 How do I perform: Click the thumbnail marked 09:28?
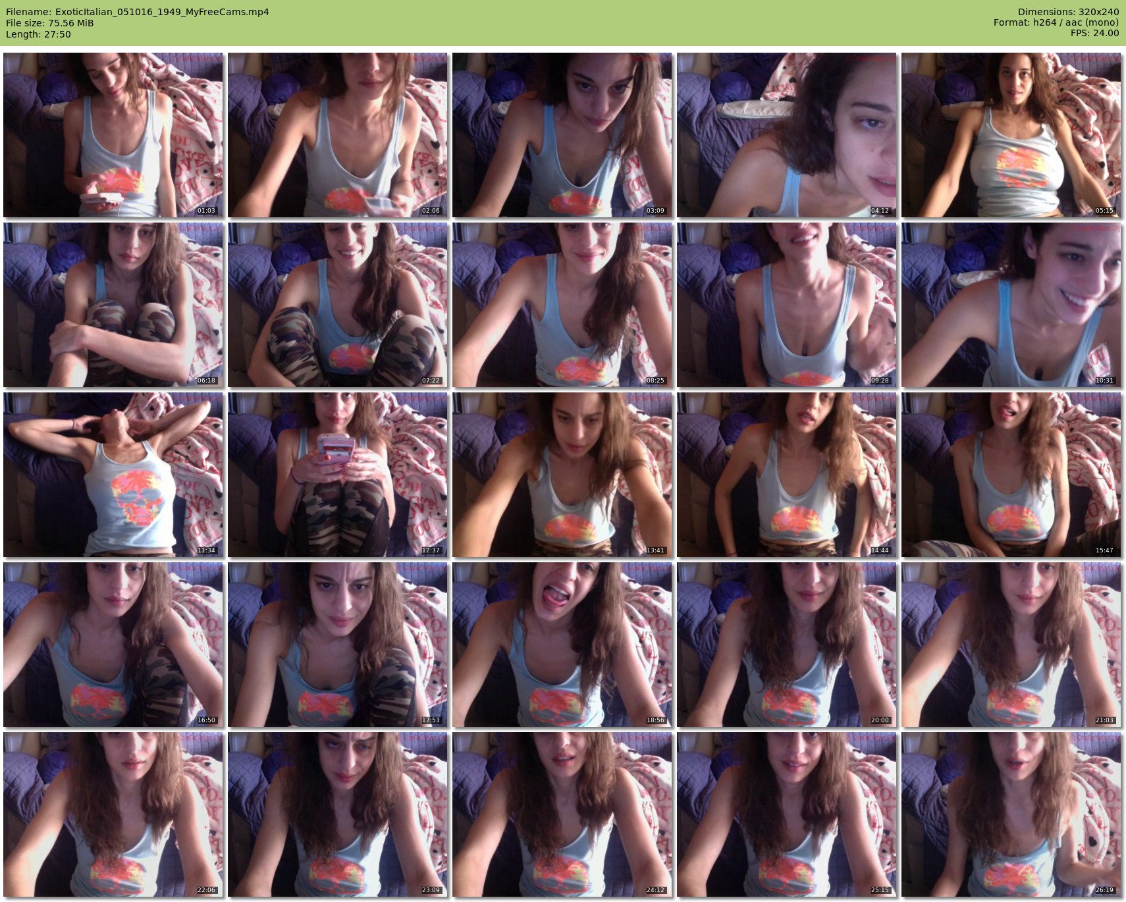786,305
